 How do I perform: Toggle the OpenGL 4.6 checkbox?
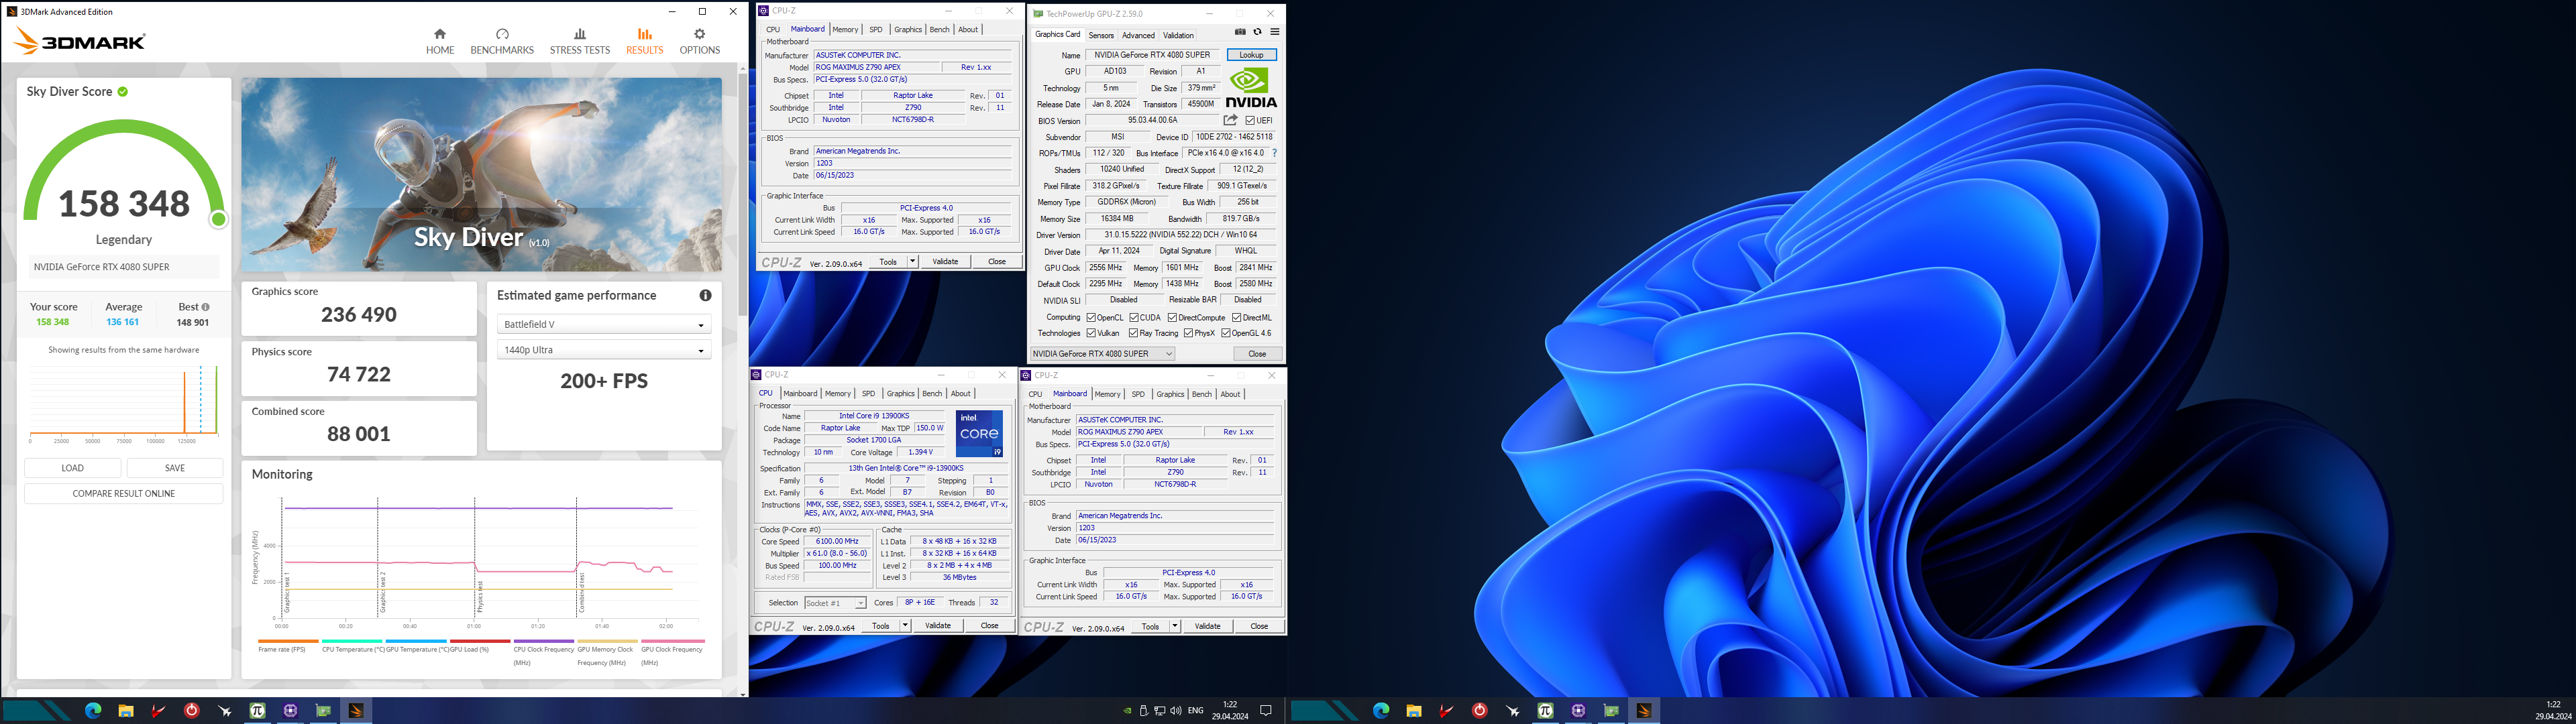click(x=1226, y=334)
